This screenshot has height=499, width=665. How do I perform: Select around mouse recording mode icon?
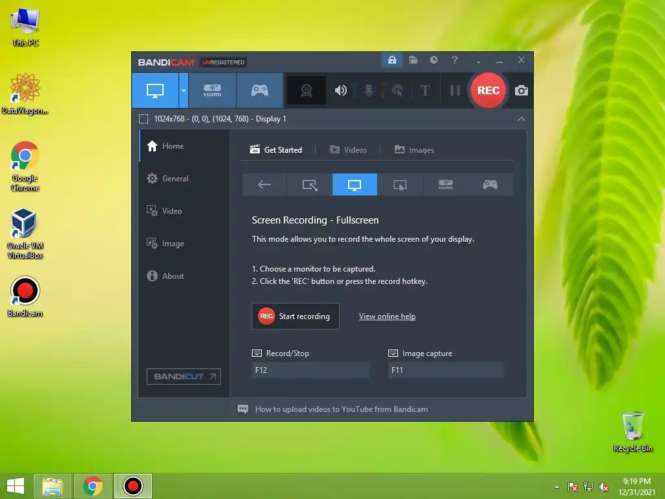click(x=400, y=185)
